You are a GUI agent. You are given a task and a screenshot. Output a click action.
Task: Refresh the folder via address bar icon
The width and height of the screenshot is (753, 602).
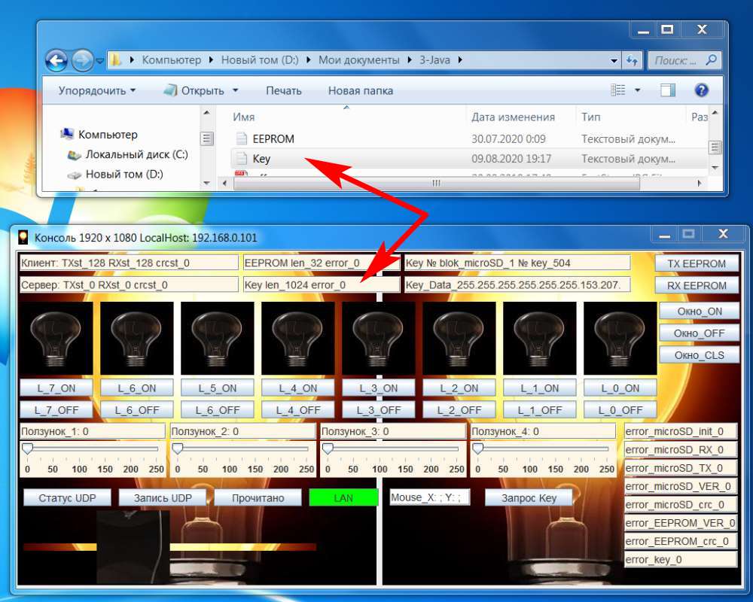tap(632, 60)
